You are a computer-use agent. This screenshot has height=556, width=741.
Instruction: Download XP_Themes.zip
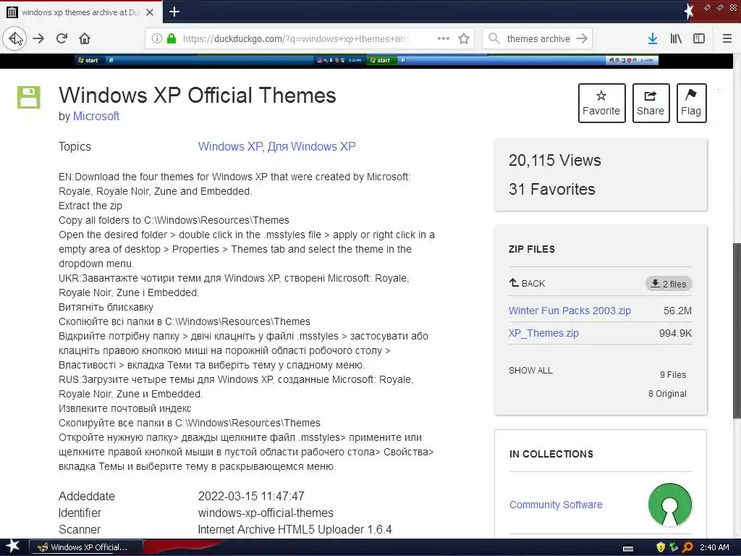tap(543, 333)
